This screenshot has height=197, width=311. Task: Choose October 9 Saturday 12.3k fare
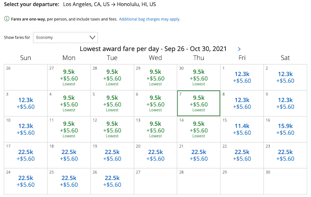pos(285,103)
